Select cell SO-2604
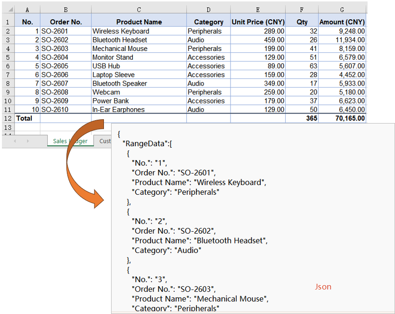The height and width of the screenshot is (314, 395). click(66, 57)
